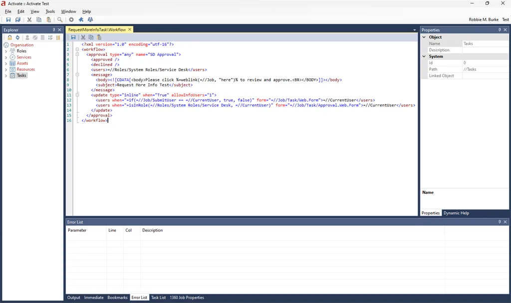This screenshot has height=303, width=511.
Task: Click the Paste icon in the workflow editor toolbar
Action: click(99, 37)
